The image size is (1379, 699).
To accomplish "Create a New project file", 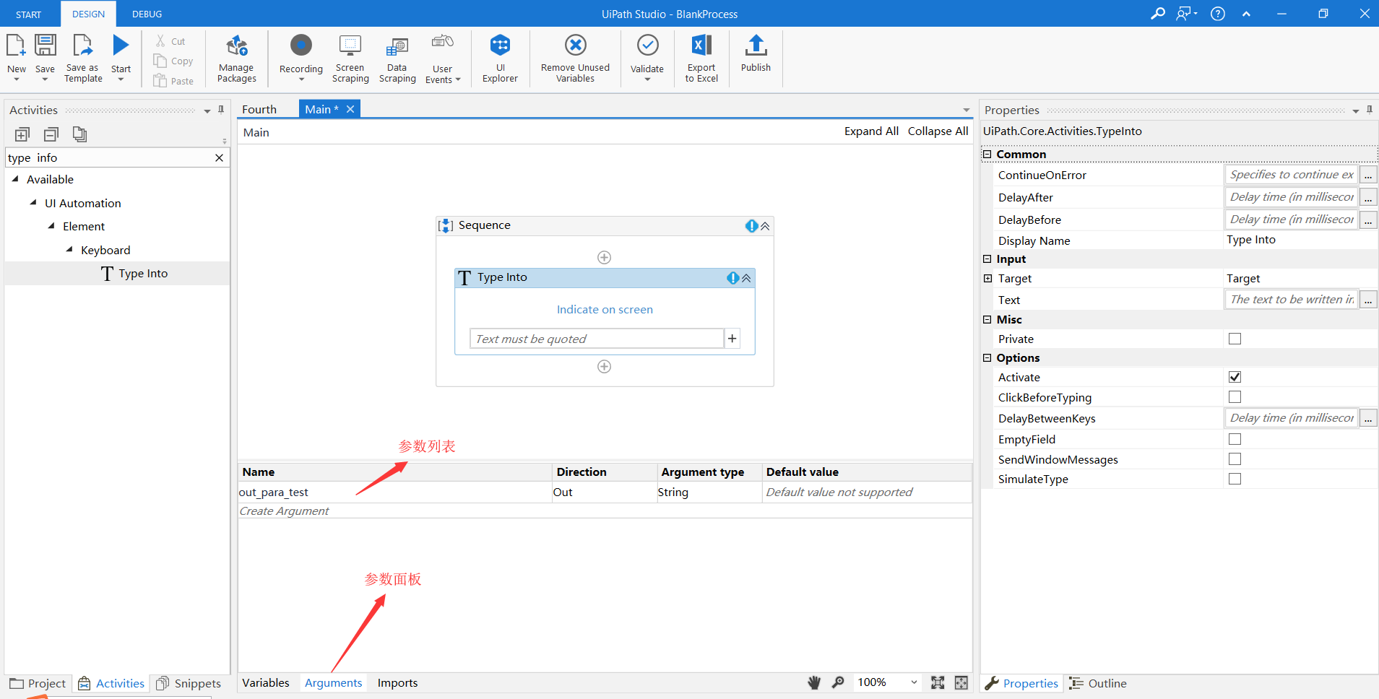I will [16, 58].
